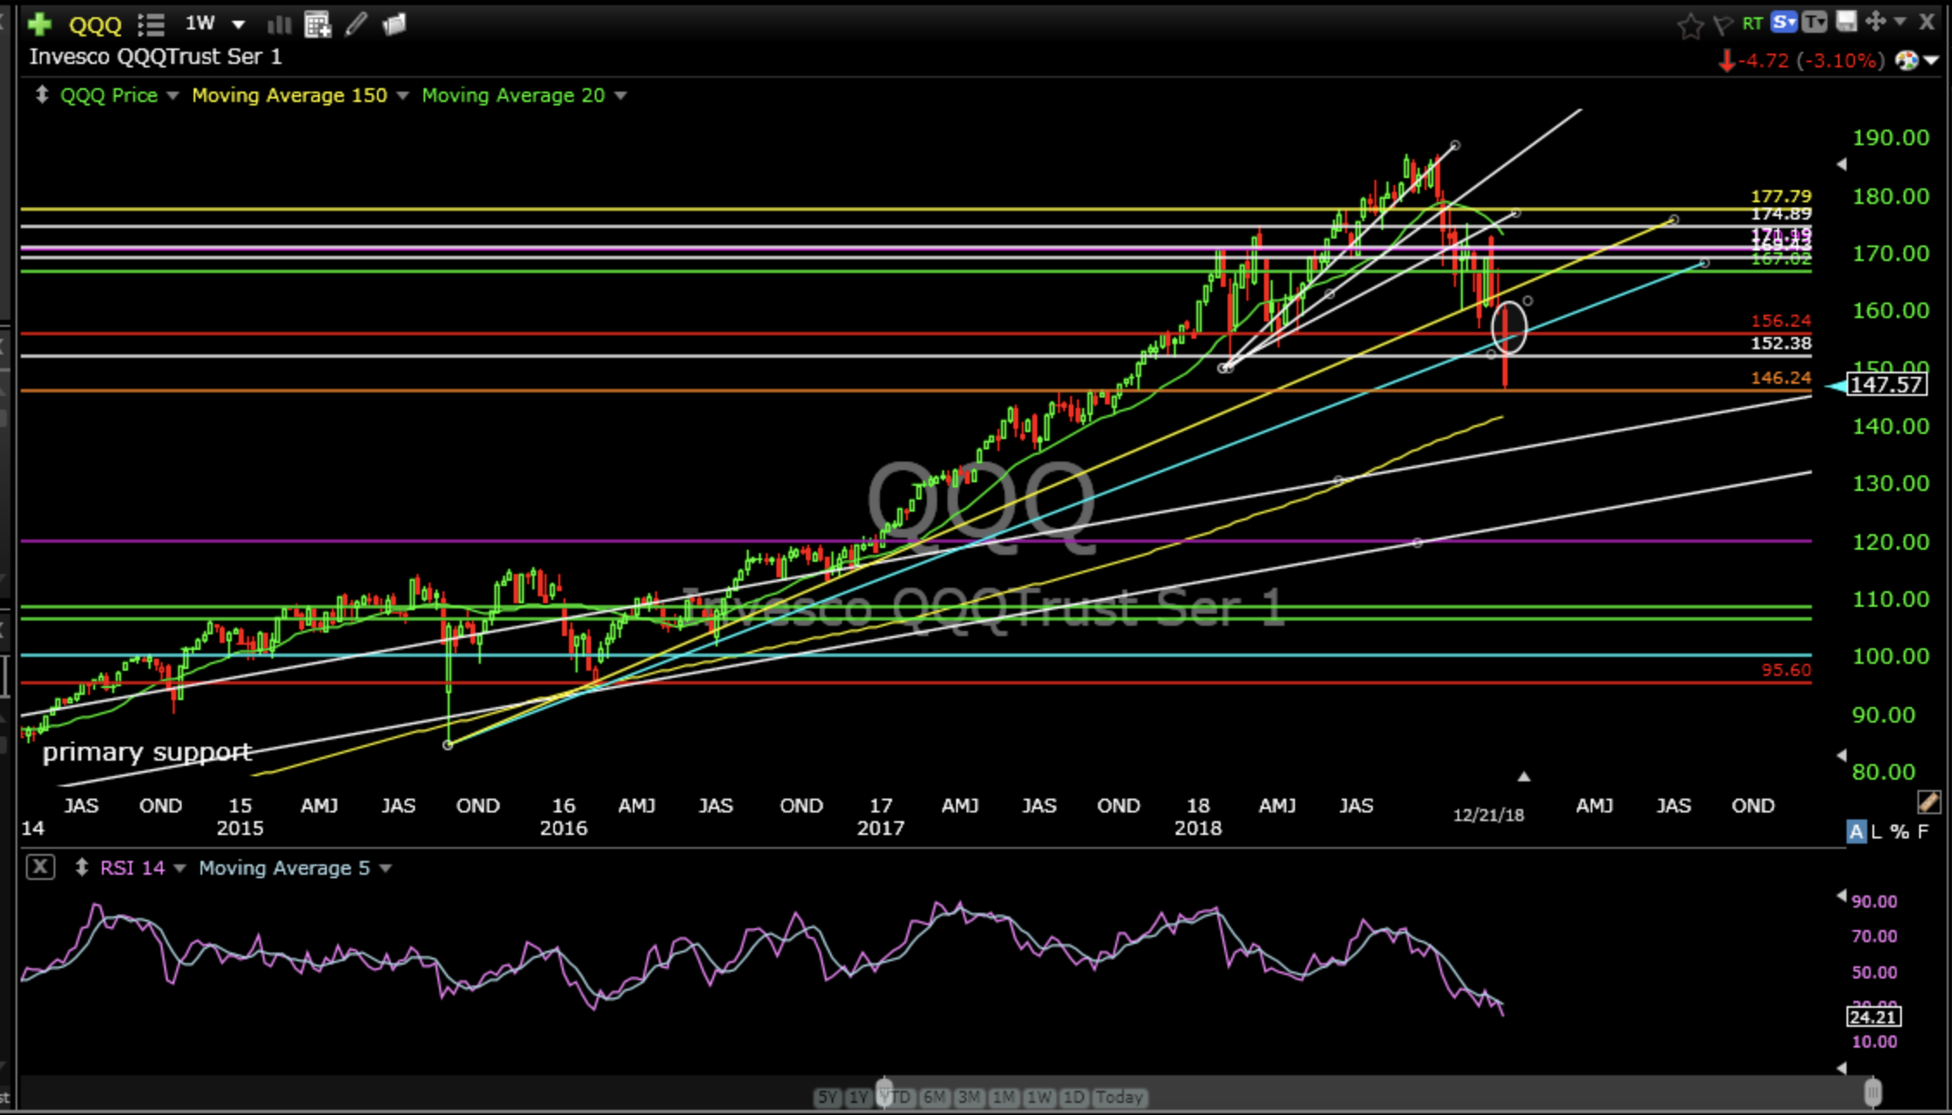Open the color palette icon
Screen dimensions: 1952x1115
tap(1905, 61)
